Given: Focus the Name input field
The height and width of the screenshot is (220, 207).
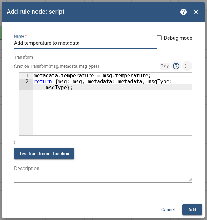Looking at the screenshot, I should [x=85, y=43].
